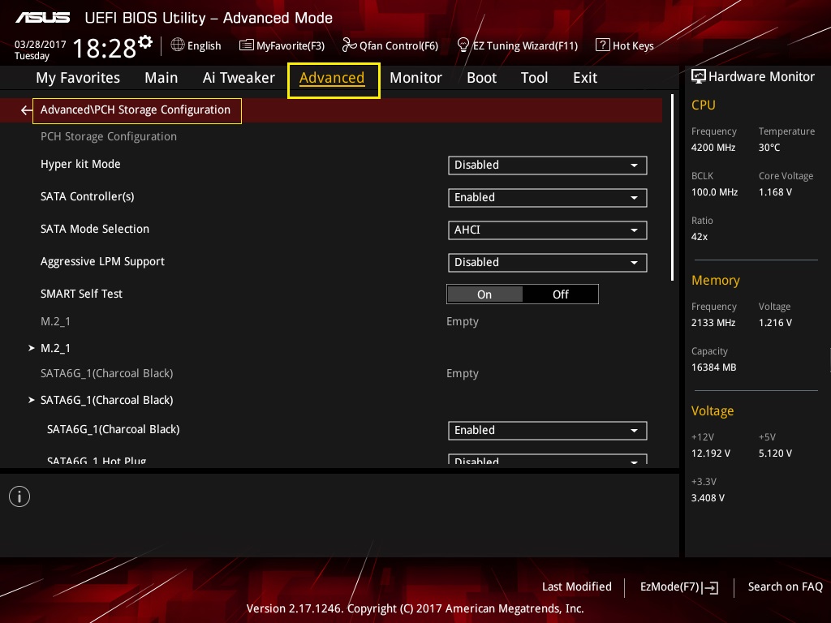Click the EzMode exit arrow icon
Viewport: 831px width, 623px height.
pyautogui.click(x=711, y=587)
